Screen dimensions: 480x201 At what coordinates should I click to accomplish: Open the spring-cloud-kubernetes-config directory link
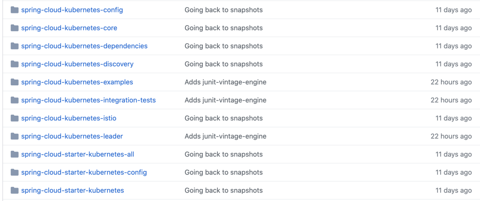point(72,10)
